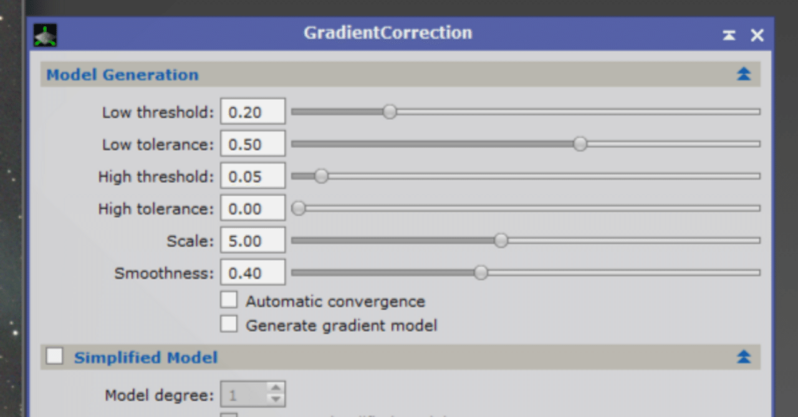Enable Automatic convergence checkbox
The image size is (798, 417).
pos(229,300)
